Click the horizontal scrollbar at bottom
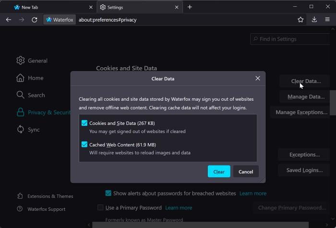Viewport: 336px width, 228px height. click(x=200, y=225)
